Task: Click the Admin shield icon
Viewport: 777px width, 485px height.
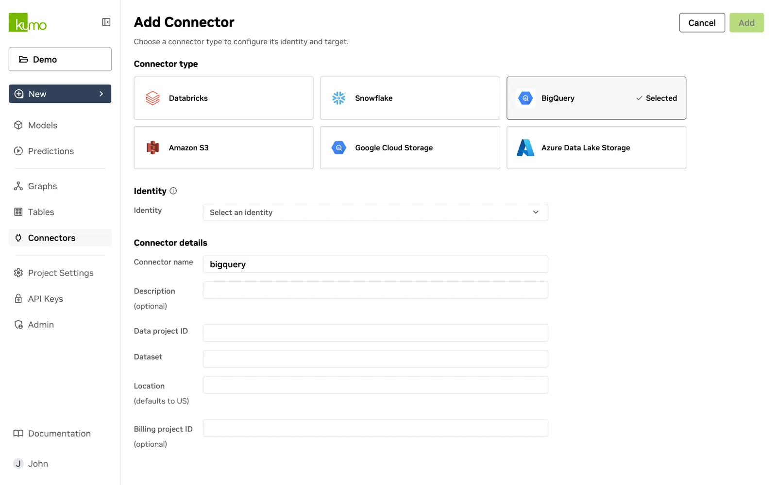Action: (18, 324)
